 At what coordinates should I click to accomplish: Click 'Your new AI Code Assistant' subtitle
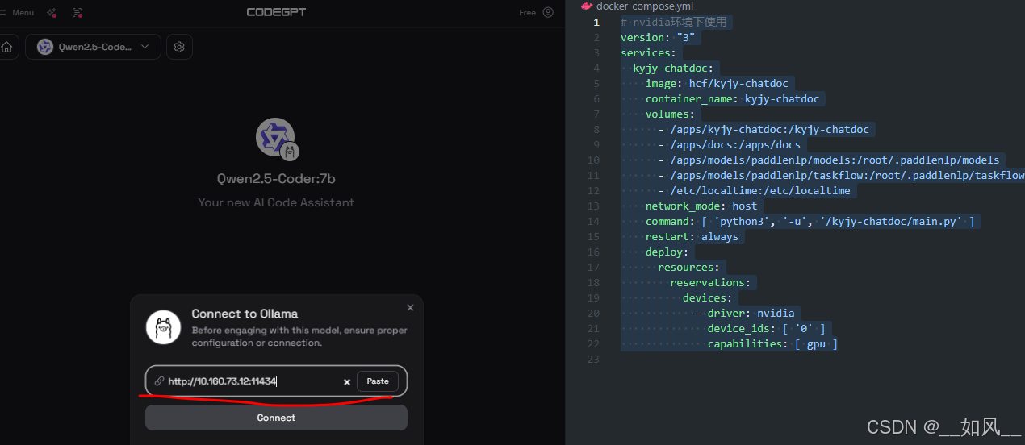click(276, 202)
